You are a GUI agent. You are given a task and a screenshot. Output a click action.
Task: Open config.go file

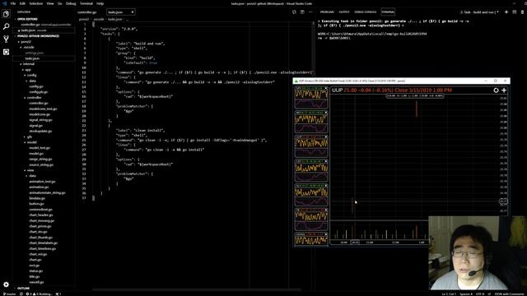point(36,86)
